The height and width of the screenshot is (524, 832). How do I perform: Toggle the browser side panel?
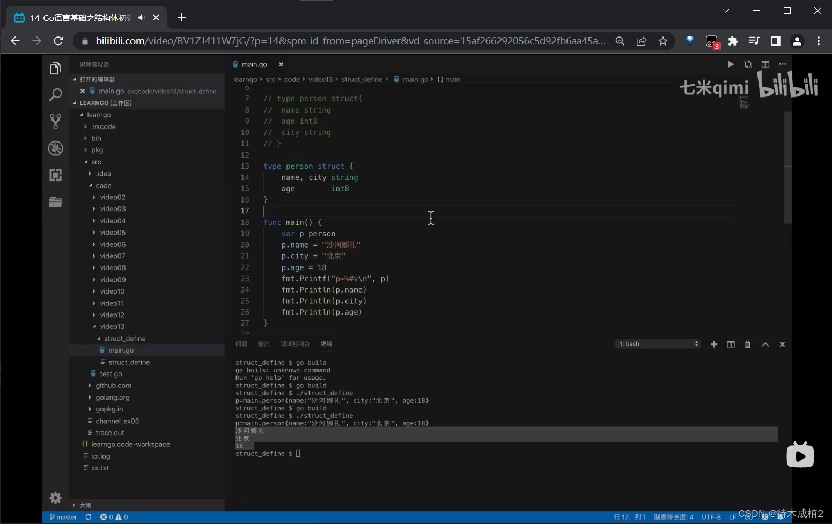click(776, 41)
